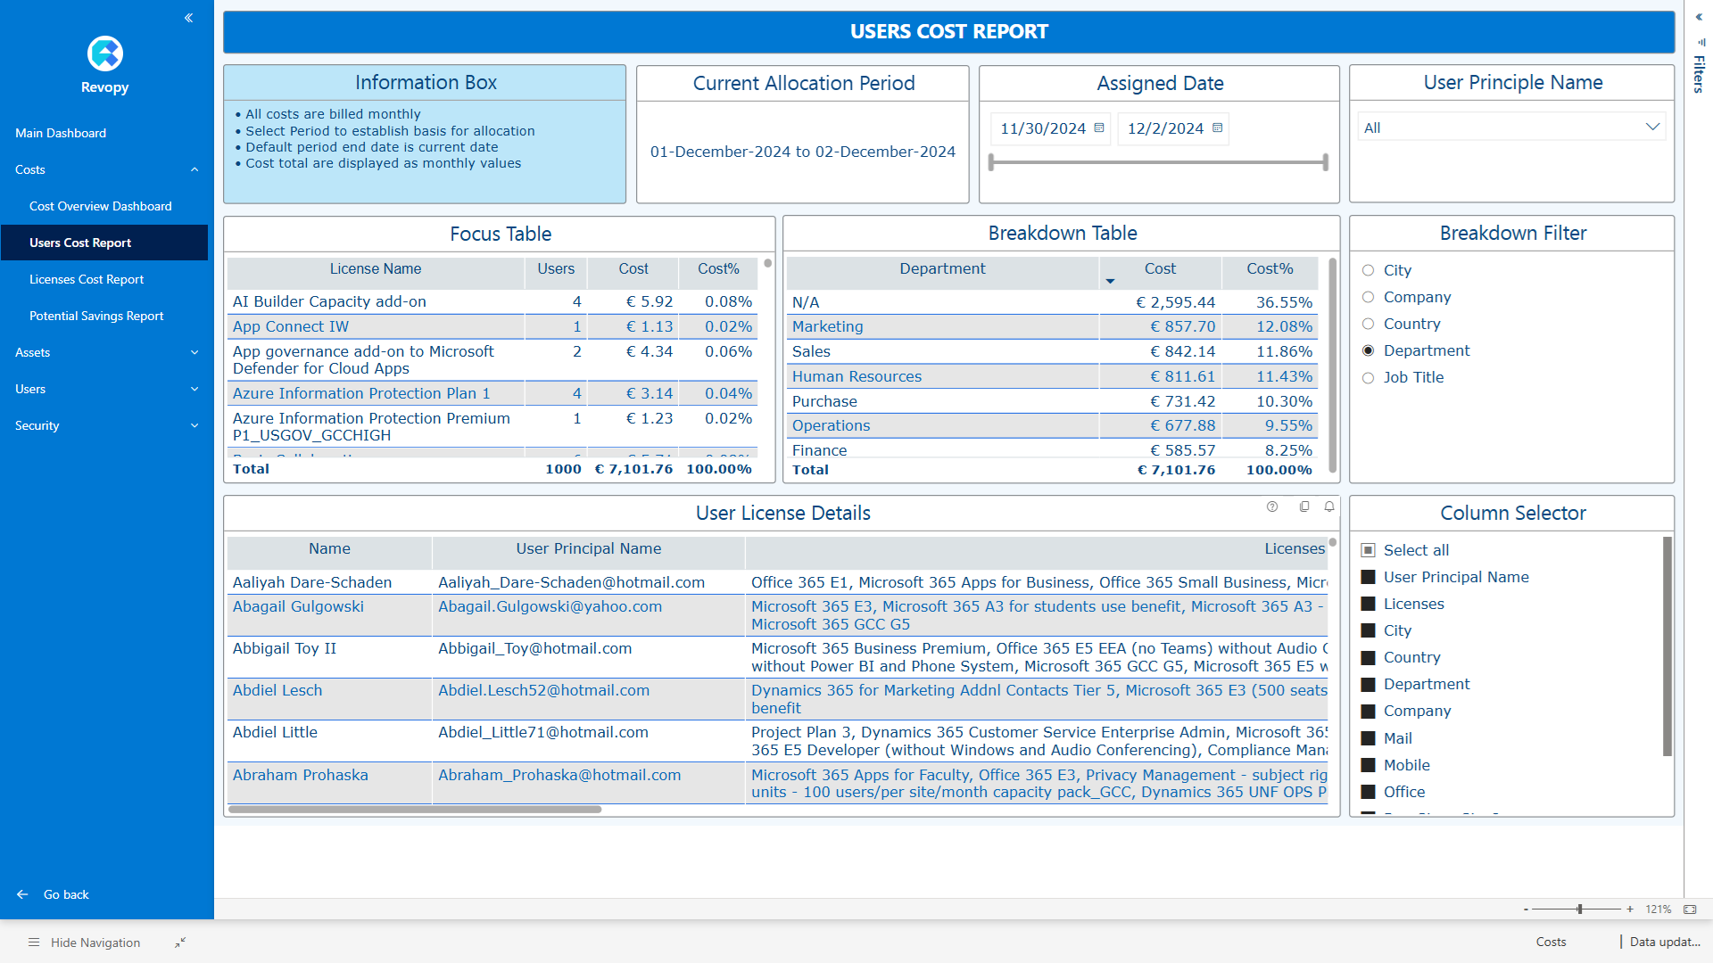
Task: Uncheck Country in Column Selector
Action: tap(1368, 657)
